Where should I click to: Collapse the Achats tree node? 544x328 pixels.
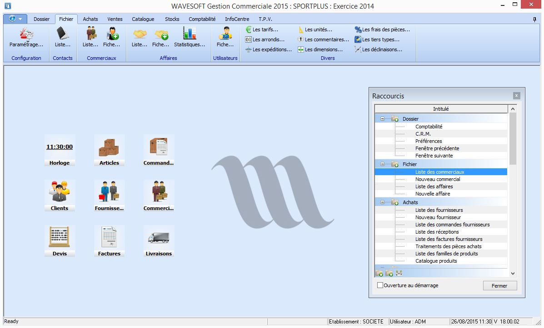(383, 202)
